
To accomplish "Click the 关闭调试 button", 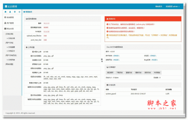I will click(x=157, y=73).
